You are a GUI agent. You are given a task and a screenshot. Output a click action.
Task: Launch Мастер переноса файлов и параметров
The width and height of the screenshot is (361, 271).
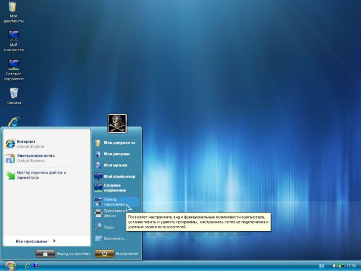point(47,175)
